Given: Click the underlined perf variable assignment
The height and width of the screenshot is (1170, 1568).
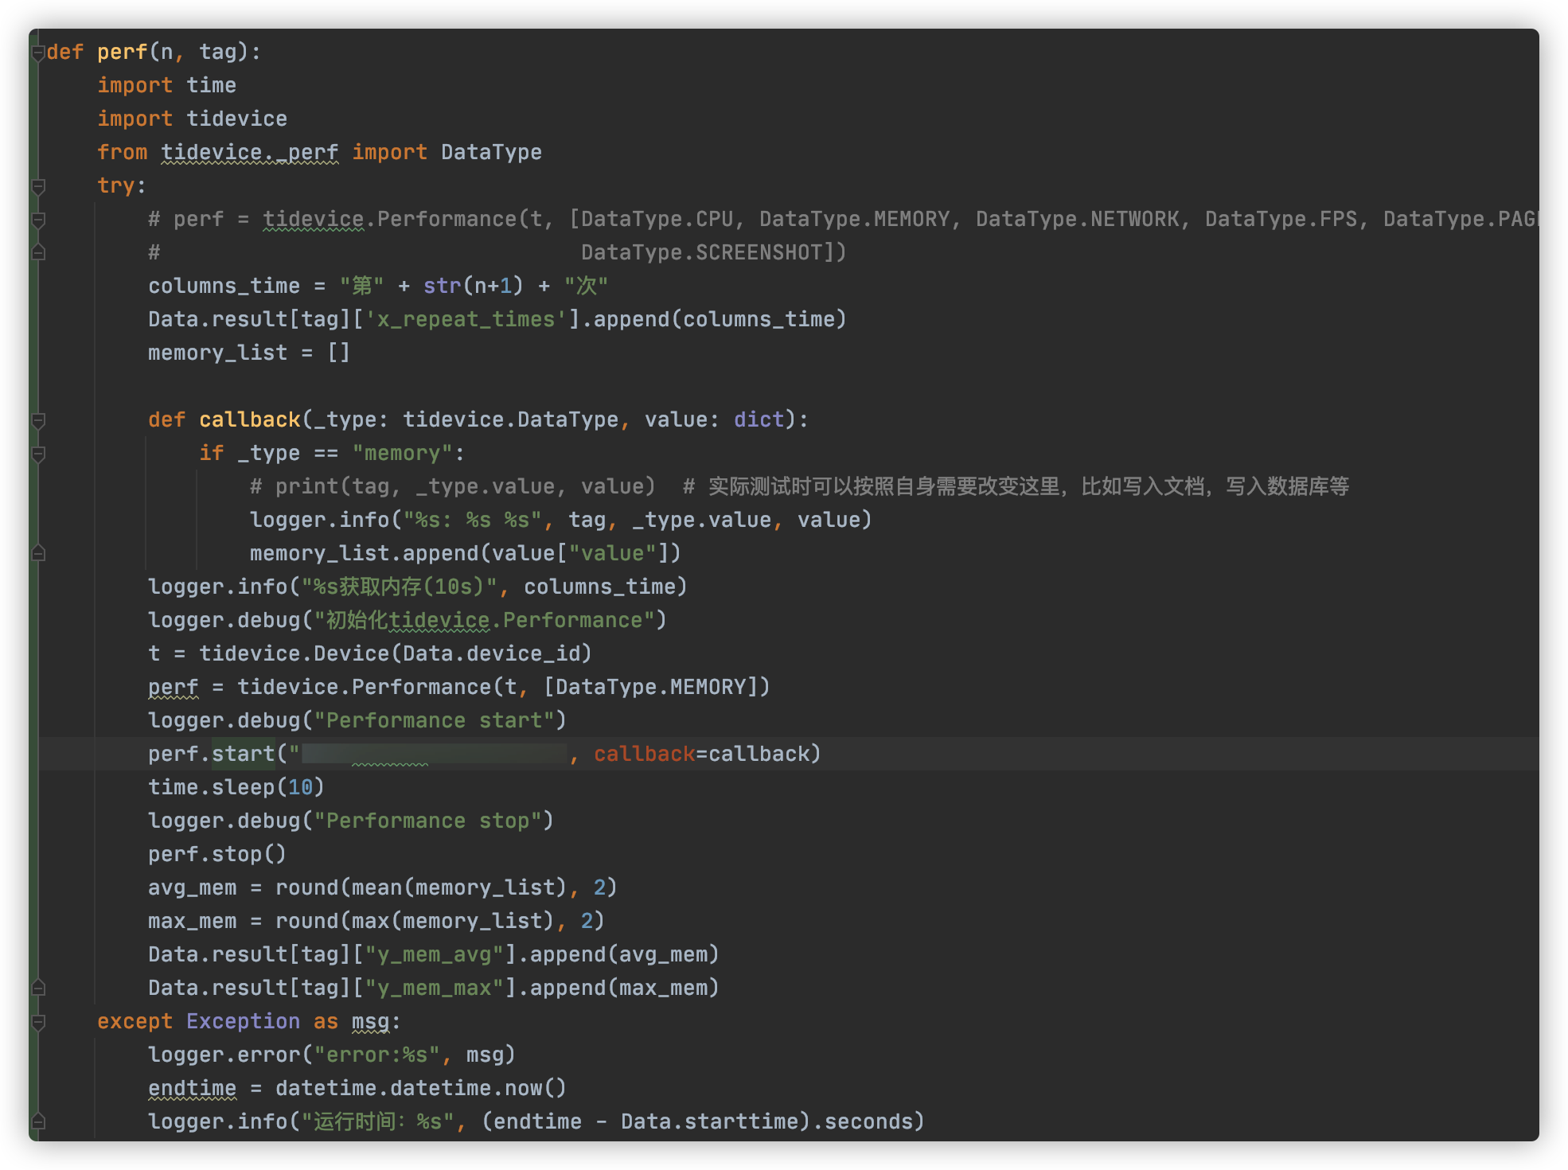Looking at the screenshot, I should point(173,687).
